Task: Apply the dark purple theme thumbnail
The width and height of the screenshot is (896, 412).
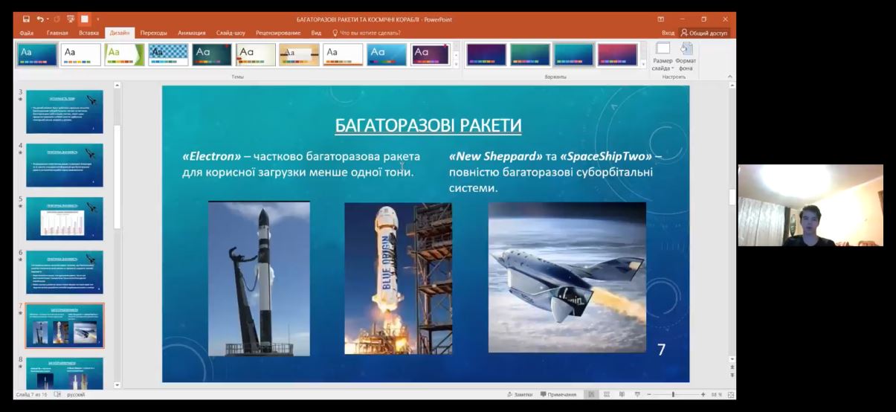Action: tap(431, 55)
